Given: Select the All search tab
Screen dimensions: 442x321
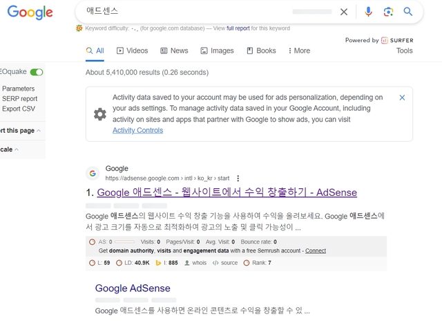Looking at the screenshot, I should coord(95,51).
